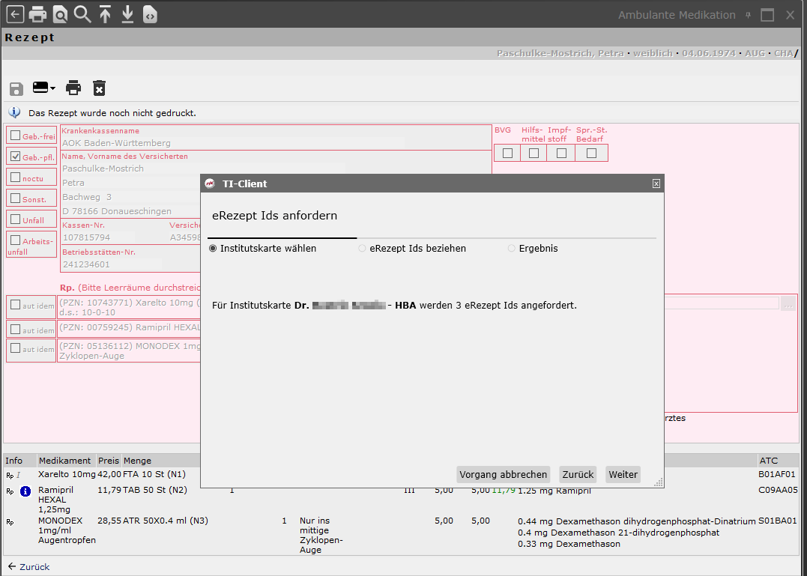Screen dimensions: 807x576
Task: Open the code document icon
Action: pos(150,14)
